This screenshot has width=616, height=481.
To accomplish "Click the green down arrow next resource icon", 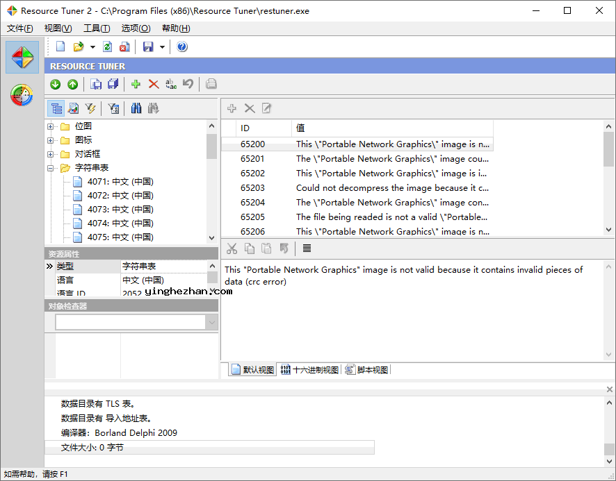I will (x=56, y=84).
